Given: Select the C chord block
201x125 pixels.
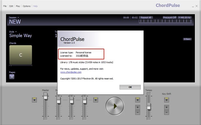Looking at the screenshot, I should point(21,55).
